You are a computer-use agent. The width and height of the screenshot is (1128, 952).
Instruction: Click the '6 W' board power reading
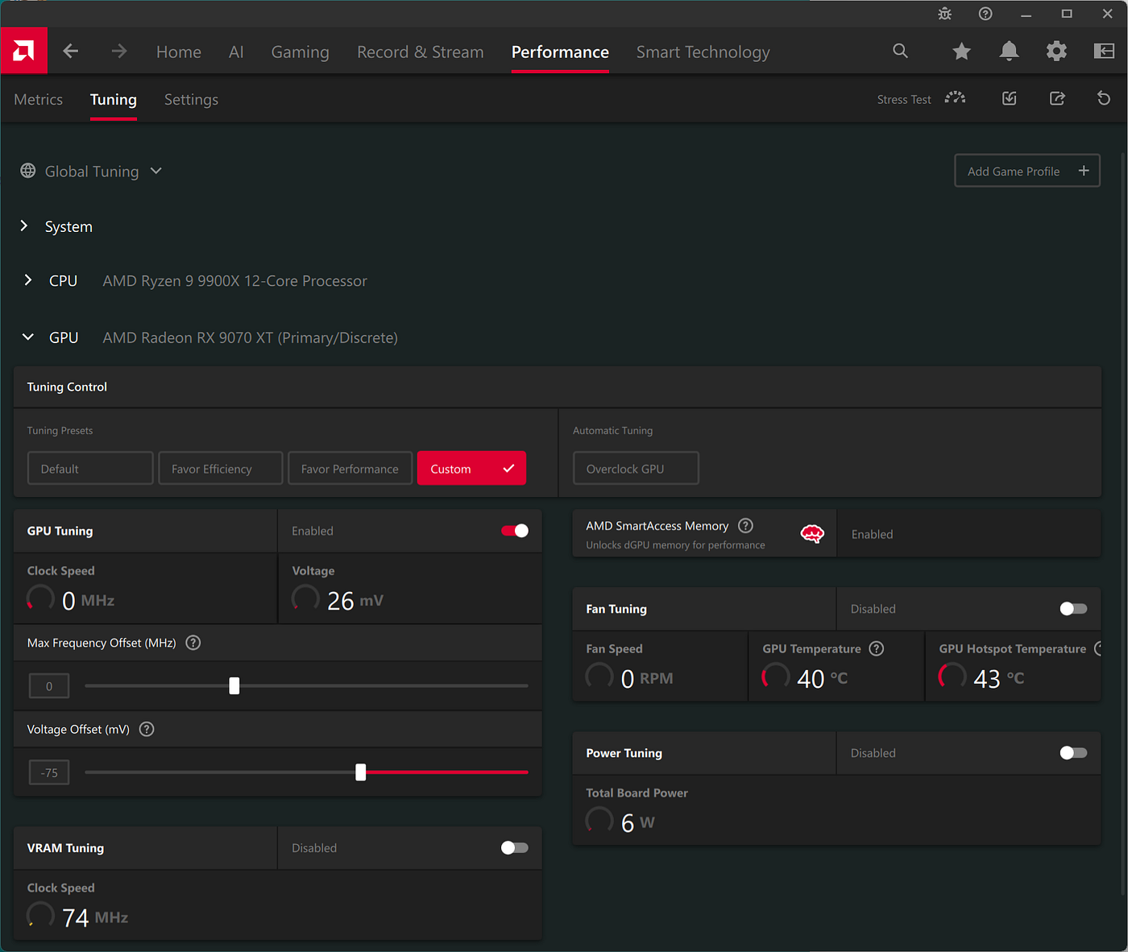(x=638, y=822)
